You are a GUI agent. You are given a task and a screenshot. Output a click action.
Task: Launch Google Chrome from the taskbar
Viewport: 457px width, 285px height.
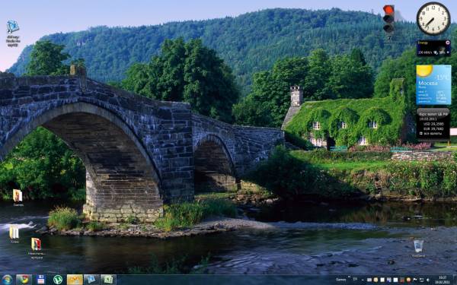tap(24, 280)
